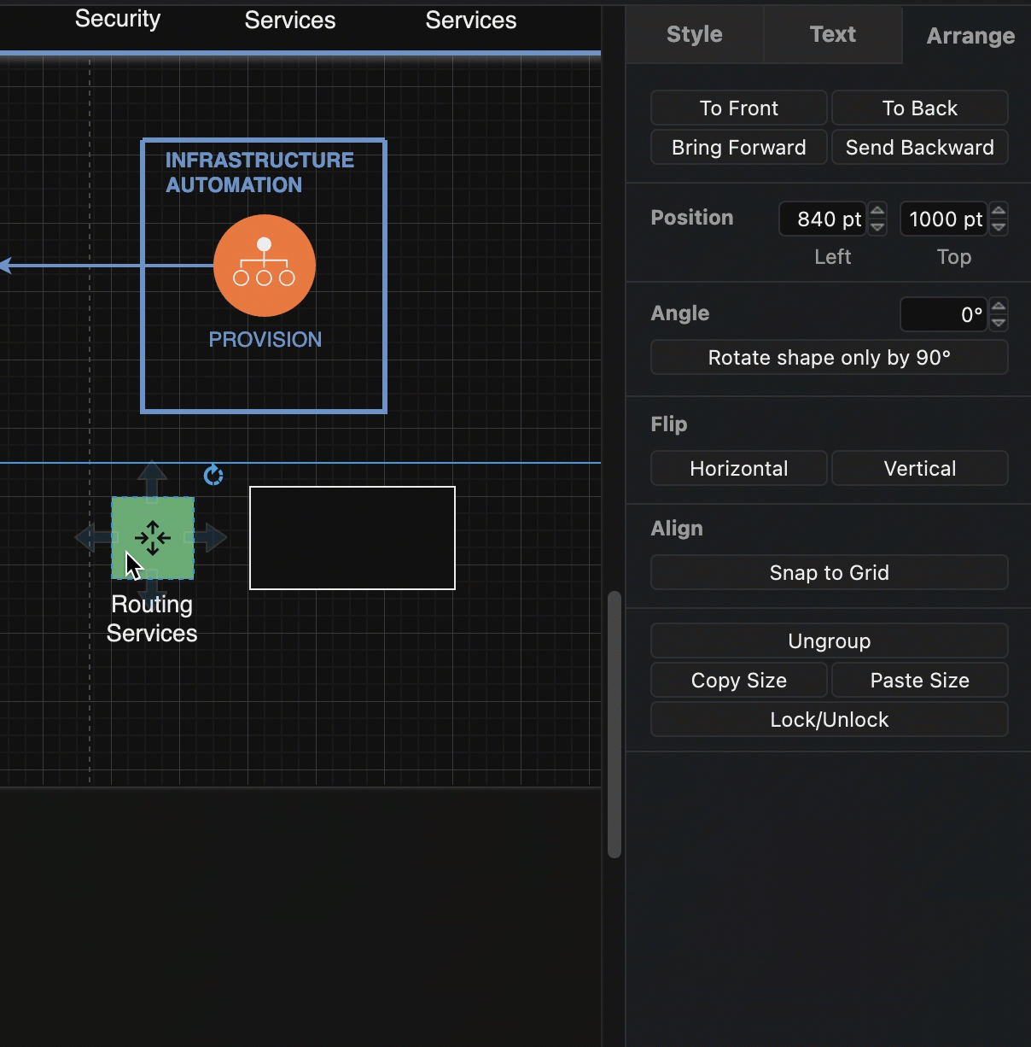Click the Snap to Grid button
This screenshot has height=1047, width=1031.
click(829, 572)
